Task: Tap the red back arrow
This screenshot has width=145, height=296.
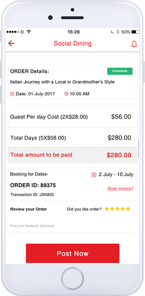Action: [x=12, y=44]
